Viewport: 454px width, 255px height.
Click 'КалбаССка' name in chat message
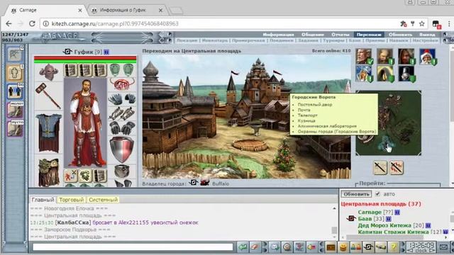73,222
